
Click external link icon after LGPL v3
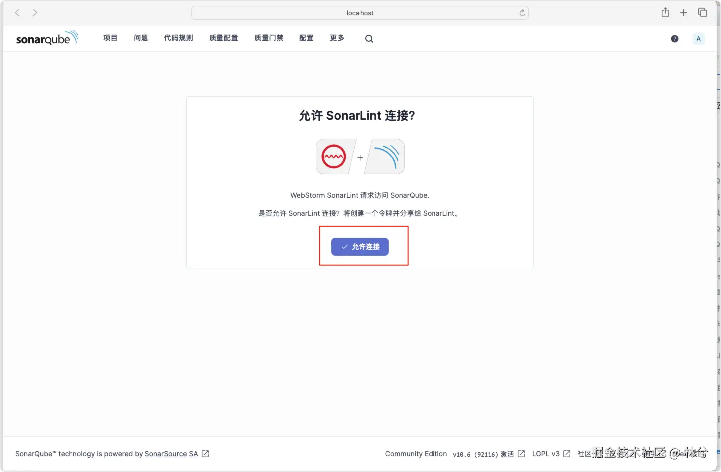567,454
